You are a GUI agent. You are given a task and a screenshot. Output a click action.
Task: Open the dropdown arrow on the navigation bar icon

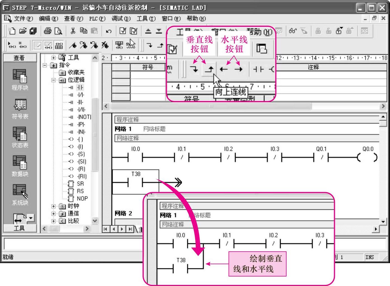coord(31,218)
